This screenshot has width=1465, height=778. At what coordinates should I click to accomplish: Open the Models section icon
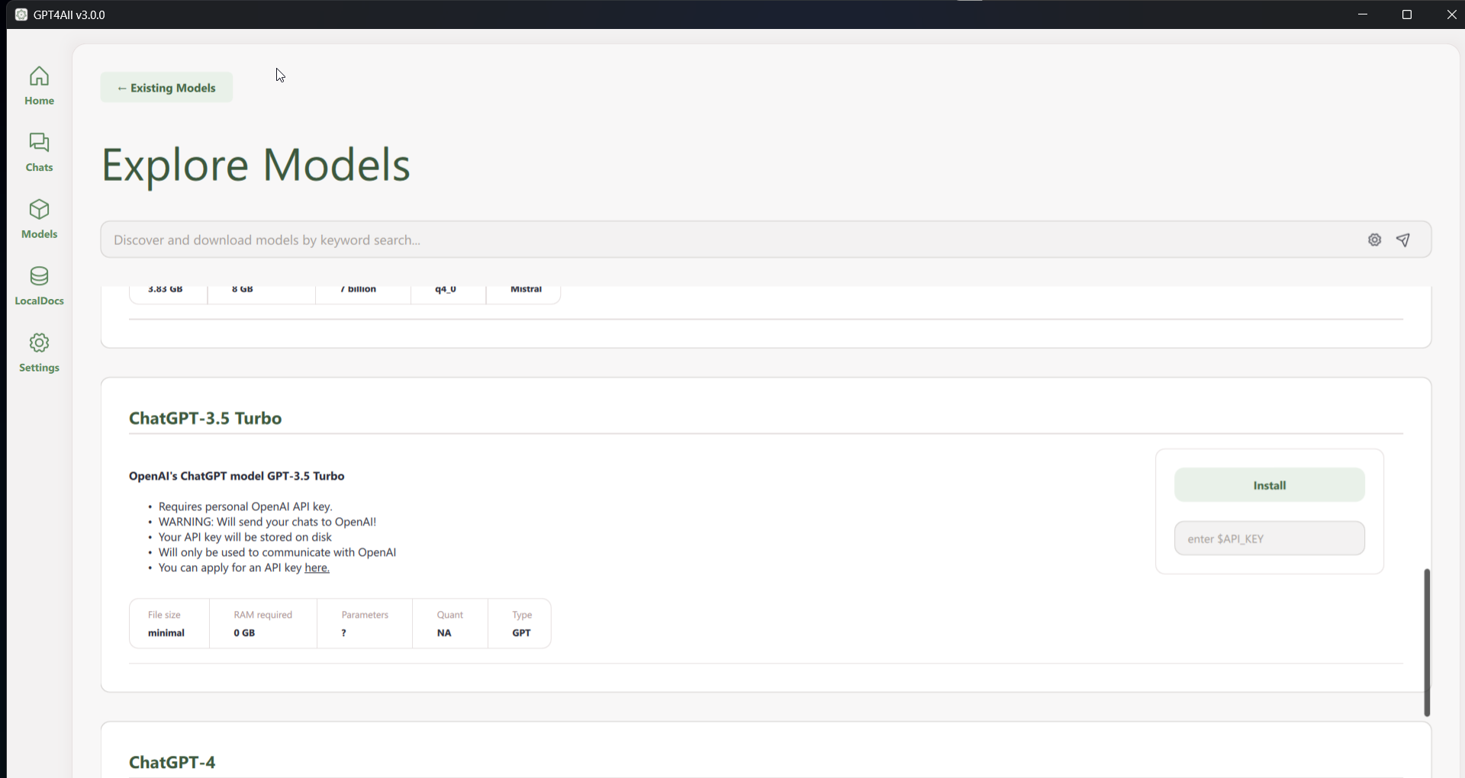tap(39, 209)
